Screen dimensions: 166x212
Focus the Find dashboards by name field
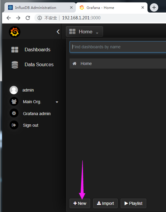coord(118,47)
